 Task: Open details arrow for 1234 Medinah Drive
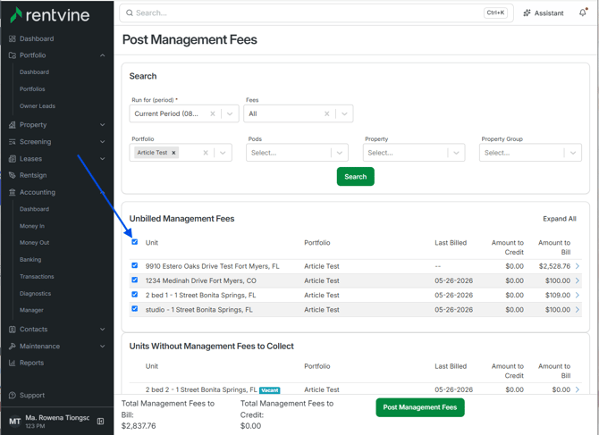(x=578, y=280)
